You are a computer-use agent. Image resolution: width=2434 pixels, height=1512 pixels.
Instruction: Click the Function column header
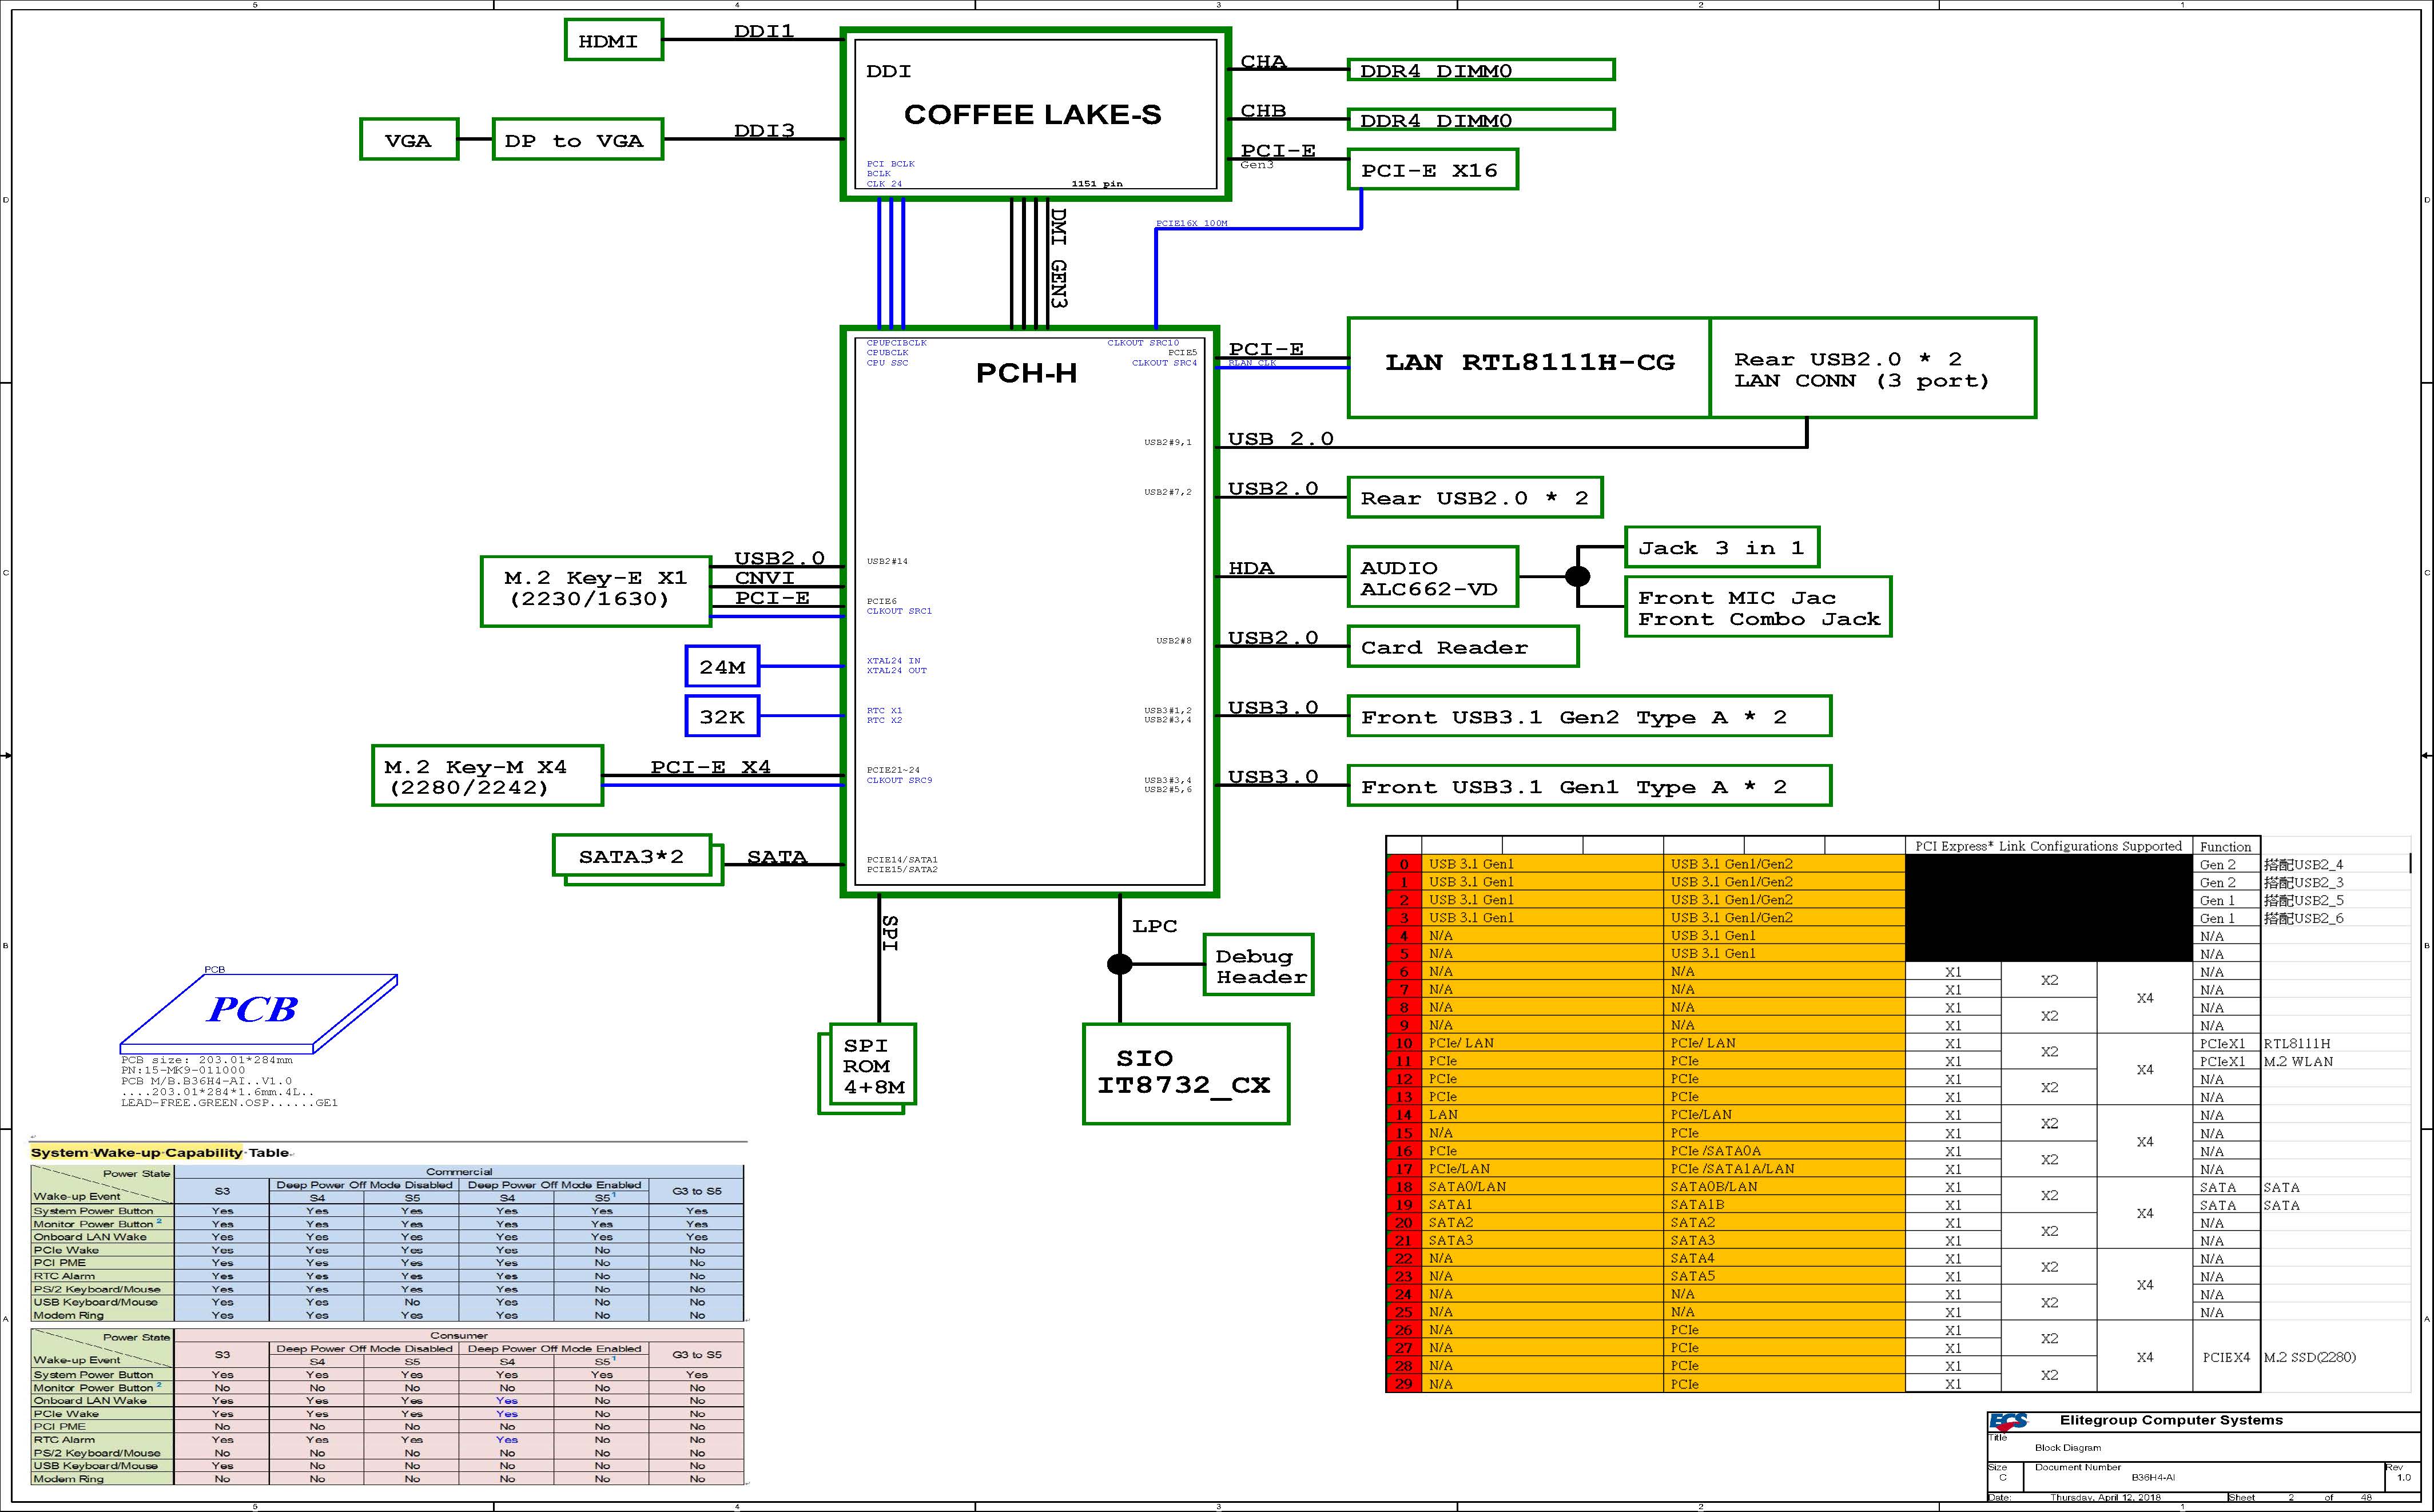click(2225, 847)
